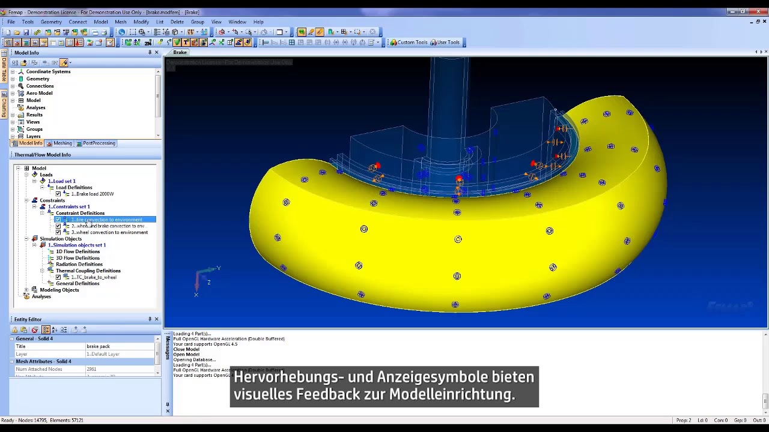The height and width of the screenshot is (432, 769).
Task: Open the Modify menu
Action: tap(141, 22)
